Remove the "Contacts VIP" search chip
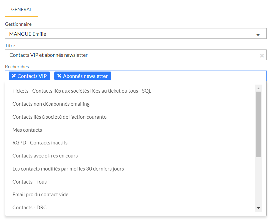Viewport: 272px width, 222px height. (x=13, y=76)
